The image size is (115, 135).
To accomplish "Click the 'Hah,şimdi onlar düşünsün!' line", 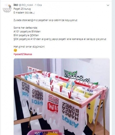I will 29,47.
